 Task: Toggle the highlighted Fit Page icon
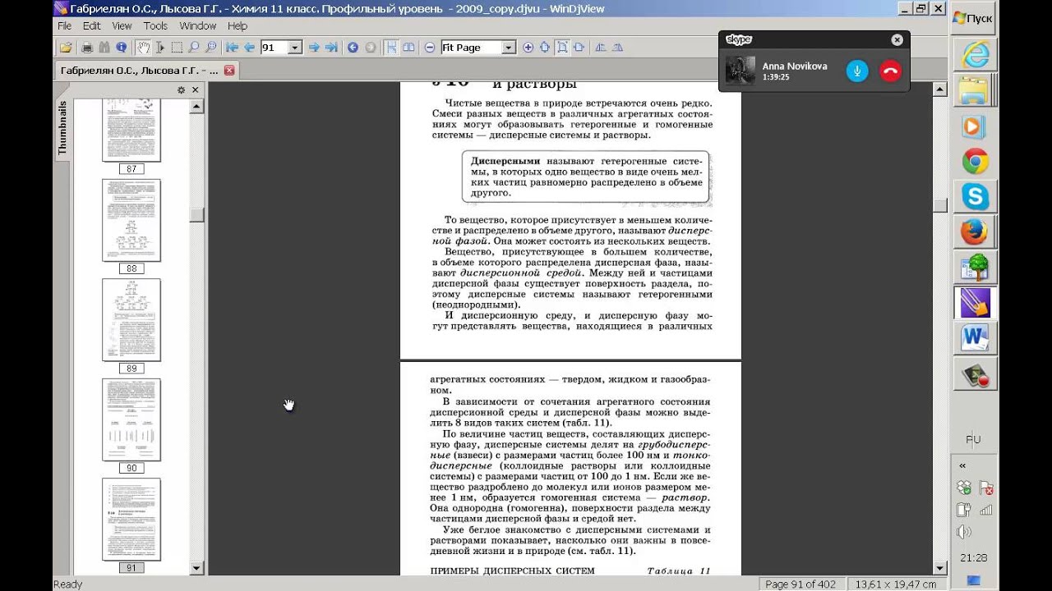coord(561,48)
